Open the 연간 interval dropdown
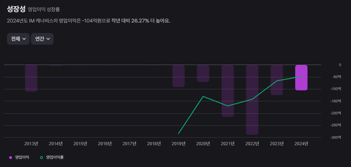 (x=42, y=39)
